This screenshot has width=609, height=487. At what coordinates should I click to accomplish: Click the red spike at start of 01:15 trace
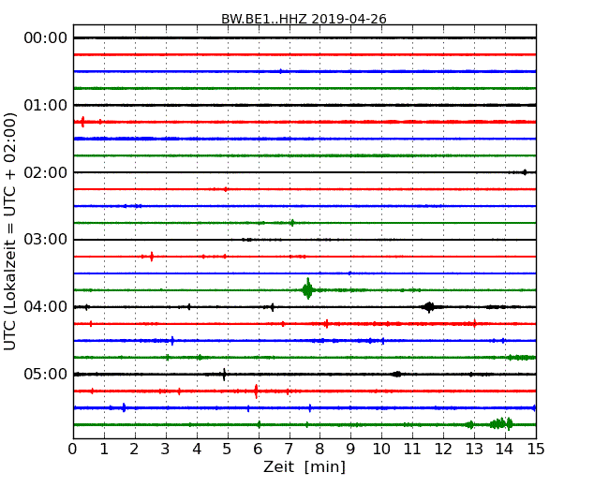(x=82, y=122)
